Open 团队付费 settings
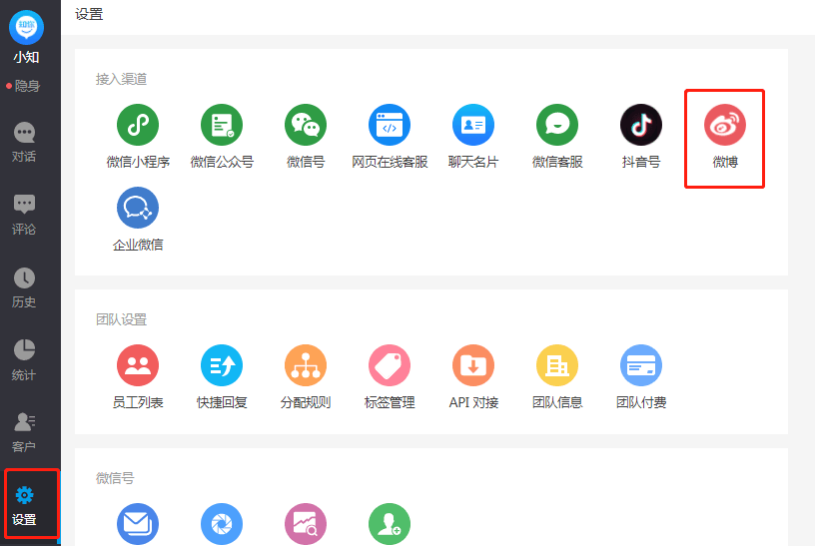815x546 pixels. 641,365
